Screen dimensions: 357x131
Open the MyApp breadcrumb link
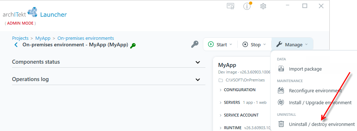click(x=43, y=38)
